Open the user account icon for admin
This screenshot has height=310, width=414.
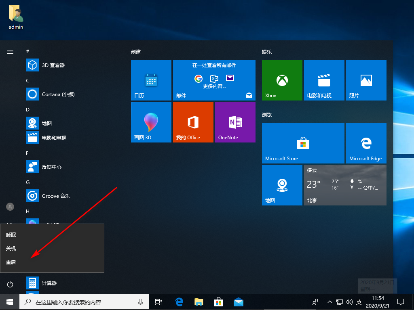10,206
